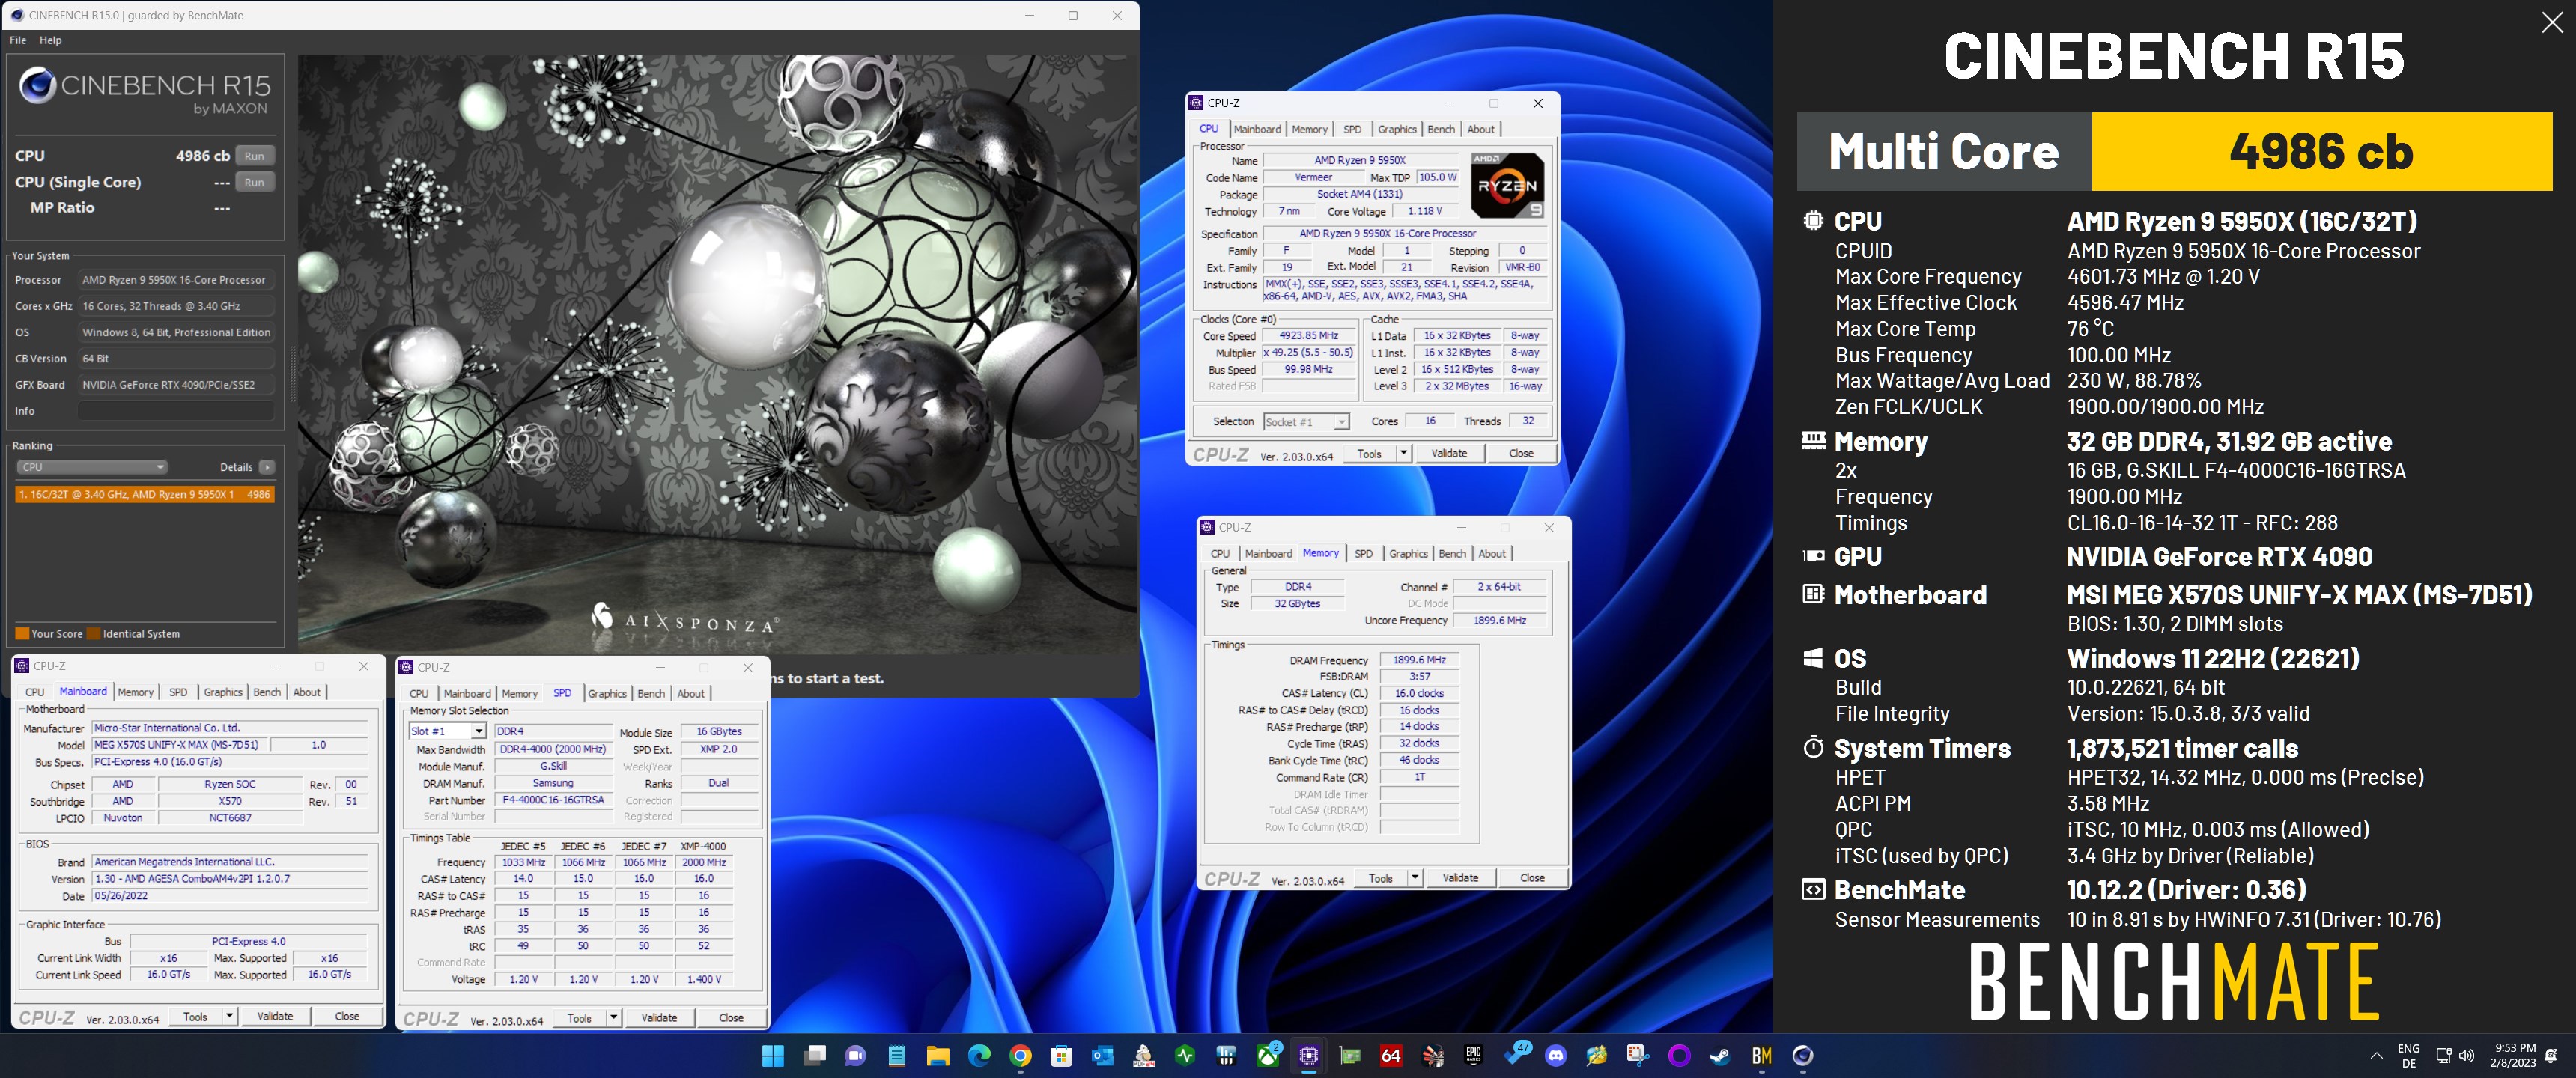2576x1078 pixels.
Task: Click Close in the CPU-Z Mainboard window
Action: click(x=347, y=1016)
